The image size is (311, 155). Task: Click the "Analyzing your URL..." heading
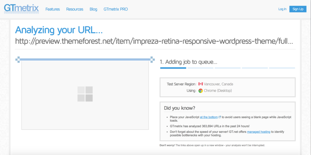[x=59, y=30]
